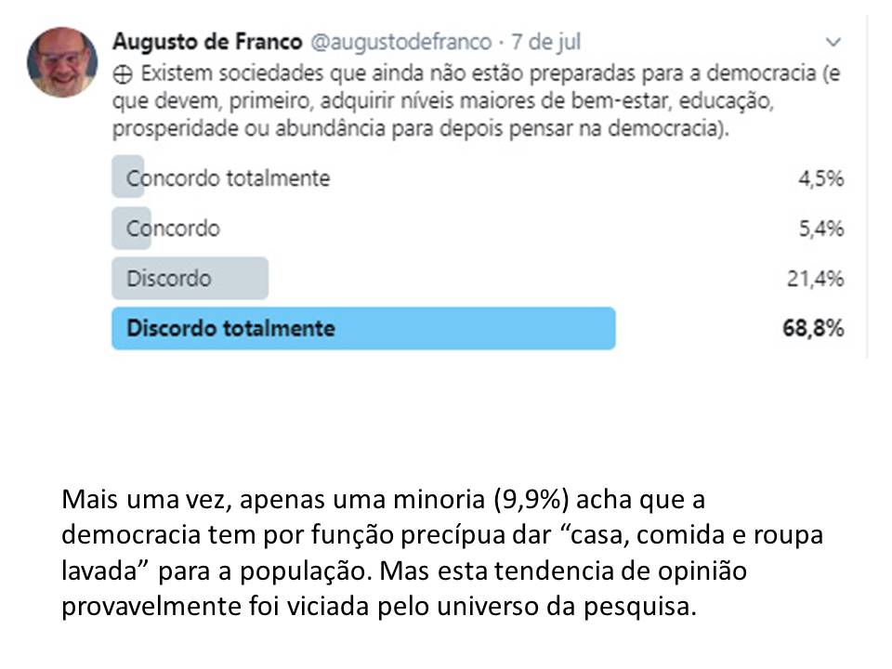This screenshot has height=669, width=892.
Task: Click the 21,4% result percentage
Action: click(815, 278)
